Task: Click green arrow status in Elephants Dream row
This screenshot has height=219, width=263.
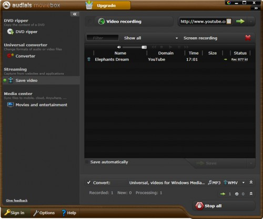Action: 226,59
